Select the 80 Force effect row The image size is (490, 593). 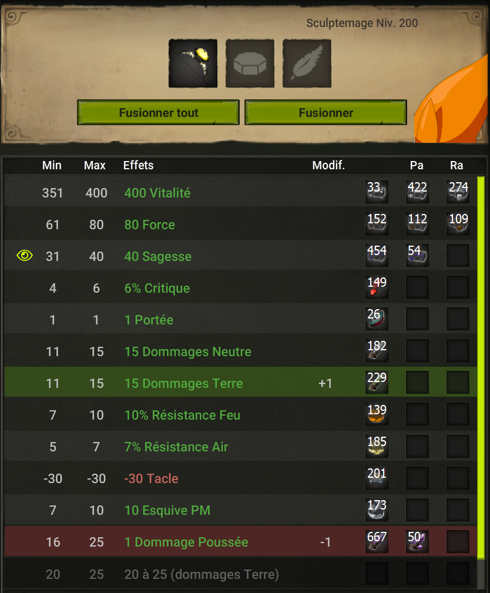pyautogui.click(x=240, y=225)
